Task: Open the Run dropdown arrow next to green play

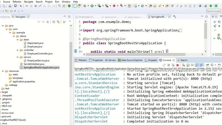Action: 95,6
